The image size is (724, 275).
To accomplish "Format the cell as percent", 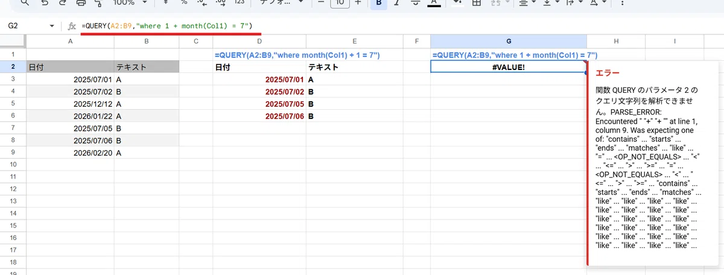I will point(185,2).
